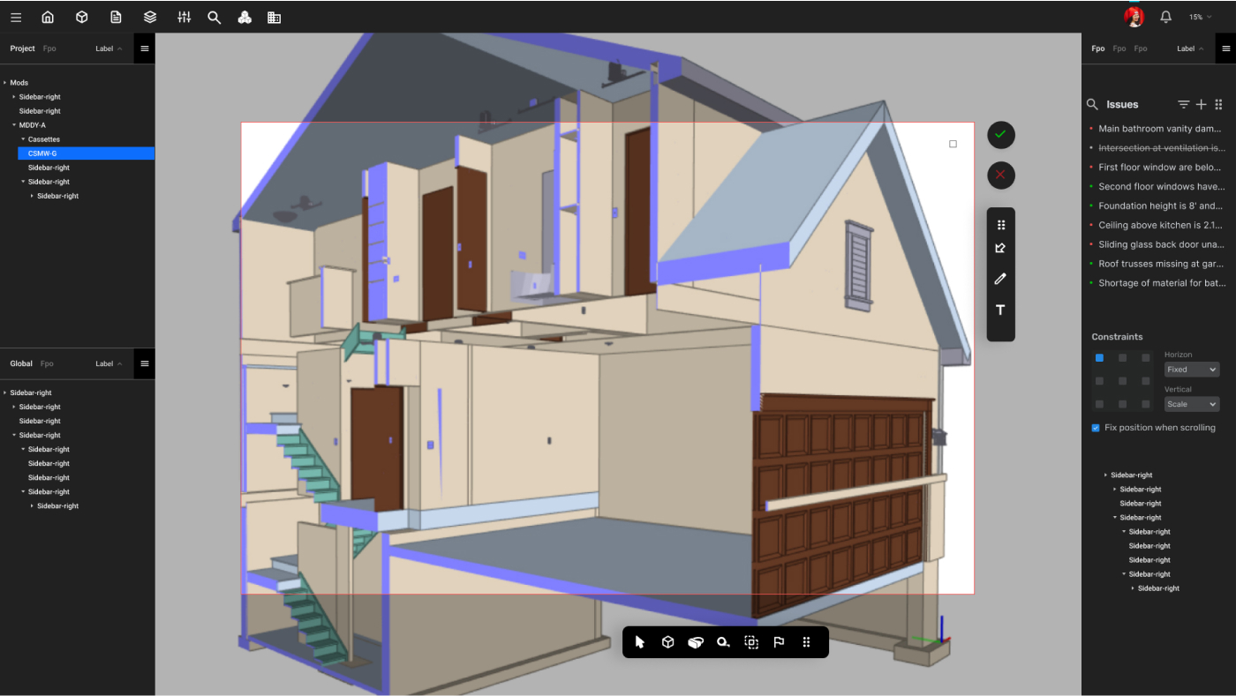The width and height of the screenshot is (1236, 696).
Task: Collapse the Cassettes tree node
Action: coord(24,139)
